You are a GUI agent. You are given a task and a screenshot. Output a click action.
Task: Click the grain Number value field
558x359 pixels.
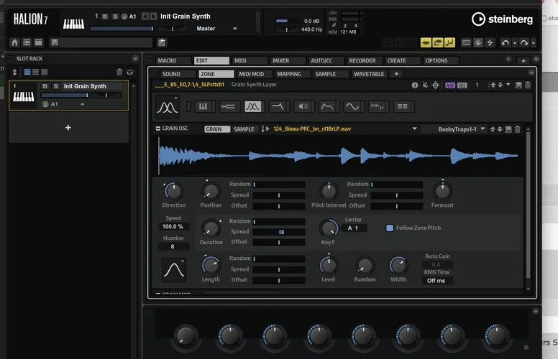(x=173, y=246)
